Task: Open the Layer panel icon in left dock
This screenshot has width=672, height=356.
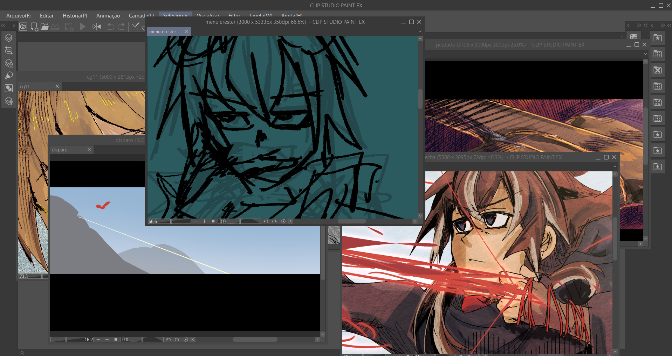Action: click(x=9, y=38)
